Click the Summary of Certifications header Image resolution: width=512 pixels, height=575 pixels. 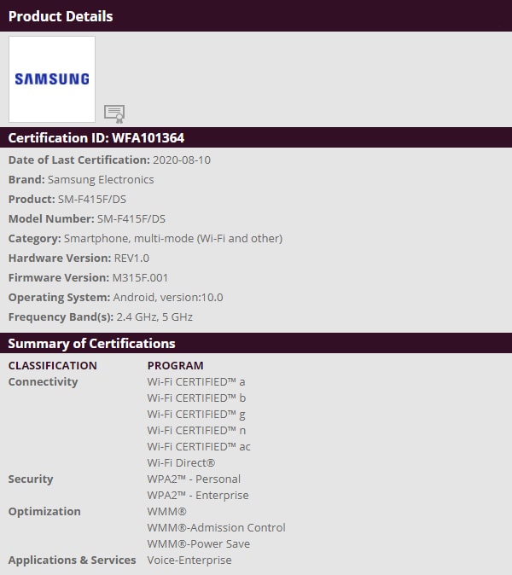[91, 344]
